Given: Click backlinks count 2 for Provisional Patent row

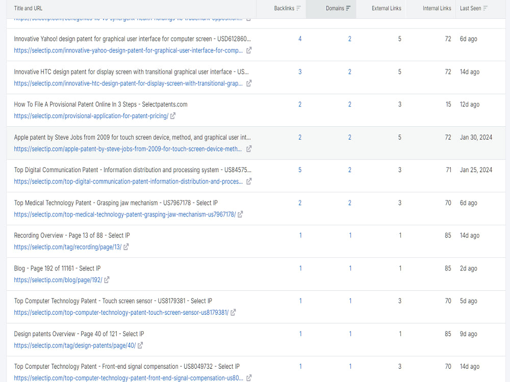Looking at the screenshot, I should click(300, 104).
